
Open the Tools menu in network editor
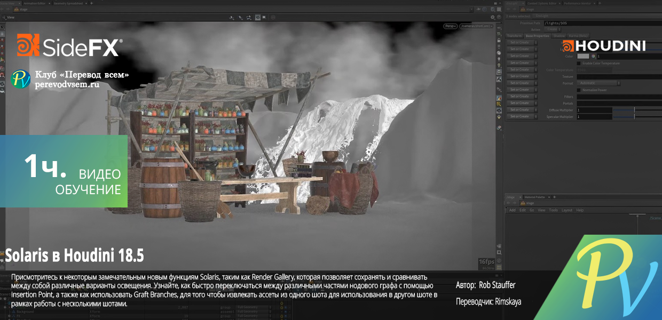coord(554,210)
